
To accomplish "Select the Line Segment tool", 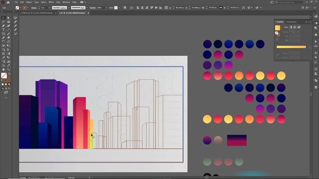I will tap(8, 30).
